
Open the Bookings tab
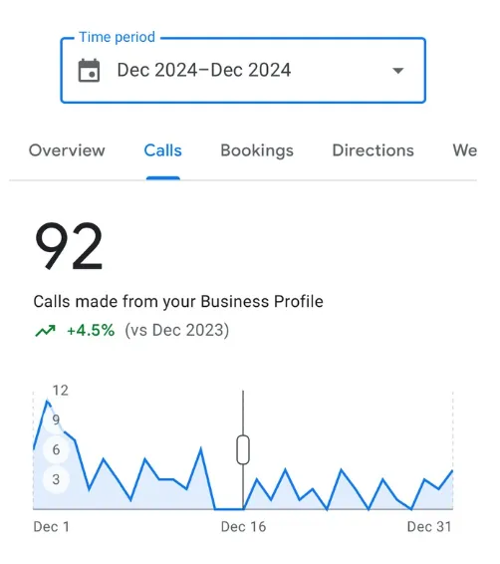pyautogui.click(x=257, y=151)
